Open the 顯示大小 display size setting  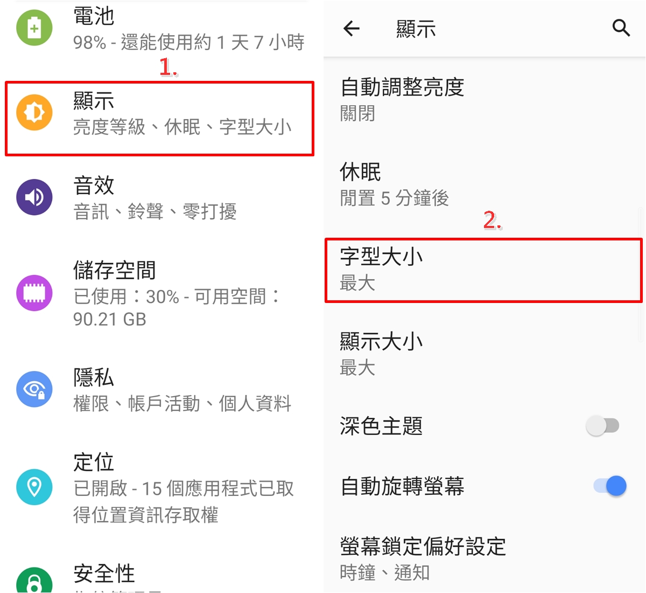(483, 354)
